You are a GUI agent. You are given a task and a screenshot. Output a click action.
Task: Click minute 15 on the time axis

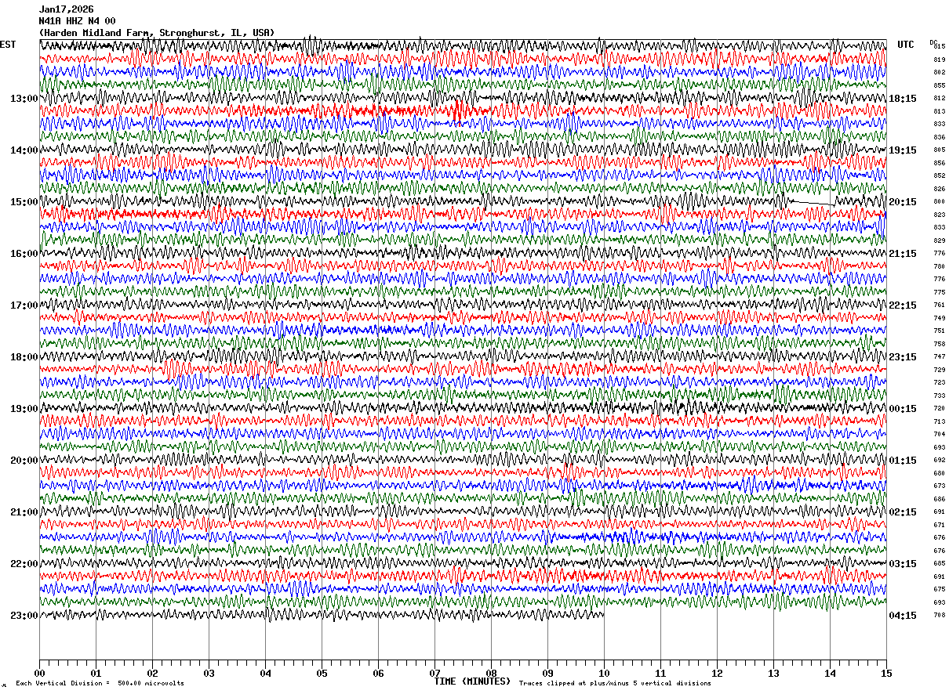[886, 673]
